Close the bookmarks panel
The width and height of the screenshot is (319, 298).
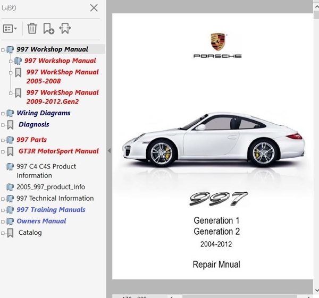(94, 8)
